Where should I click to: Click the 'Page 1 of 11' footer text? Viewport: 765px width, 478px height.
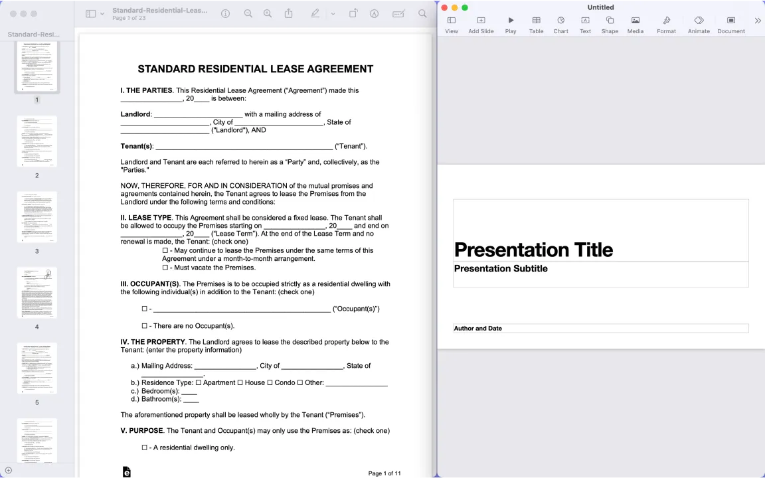click(384, 473)
